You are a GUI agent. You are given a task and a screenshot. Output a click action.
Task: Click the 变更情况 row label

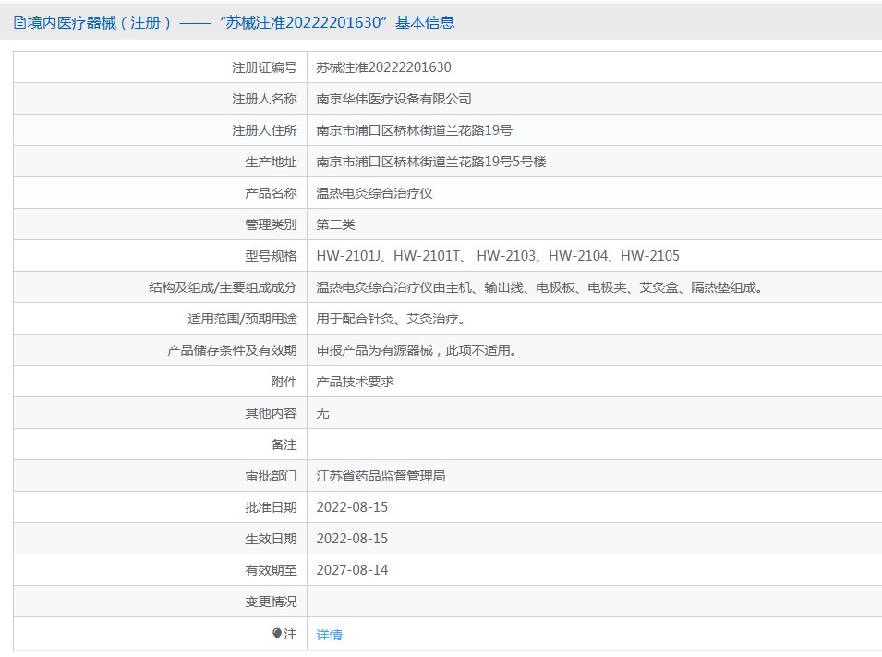(x=271, y=602)
